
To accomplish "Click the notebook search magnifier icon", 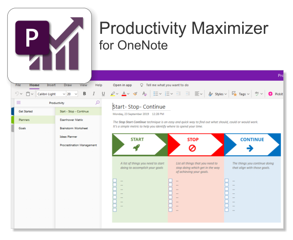I will pyautogui.click(x=98, y=102).
